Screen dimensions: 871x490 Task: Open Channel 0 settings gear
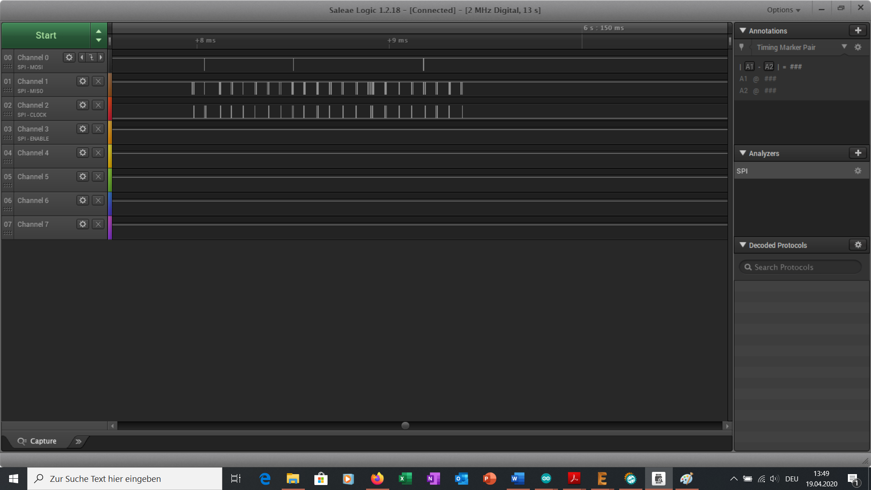click(x=69, y=58)
